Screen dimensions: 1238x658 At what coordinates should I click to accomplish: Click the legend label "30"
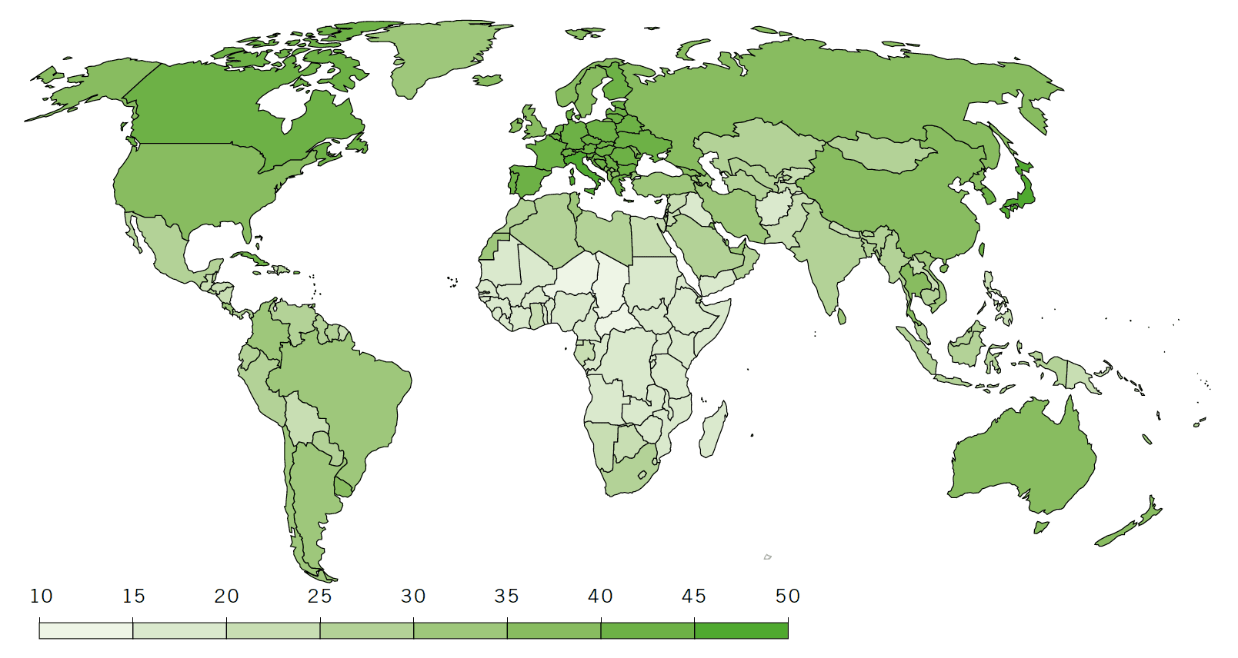point(414,596)
